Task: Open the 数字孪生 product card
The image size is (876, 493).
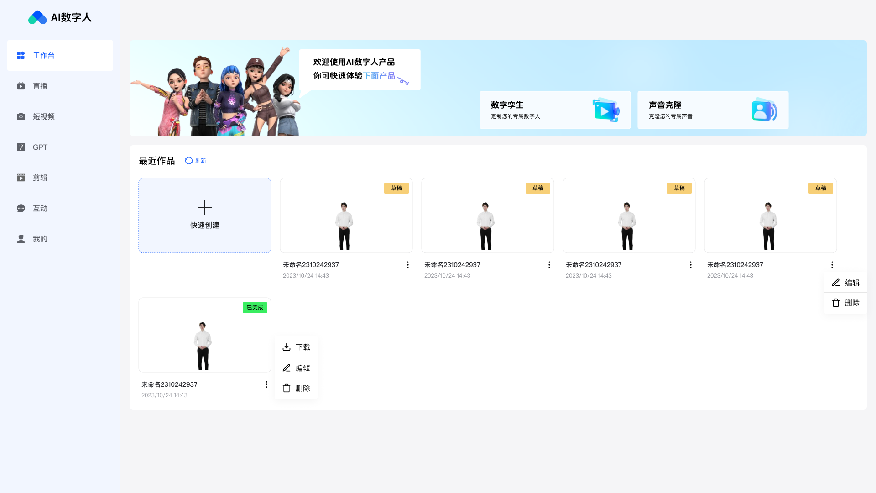Action: pos(555,110)
